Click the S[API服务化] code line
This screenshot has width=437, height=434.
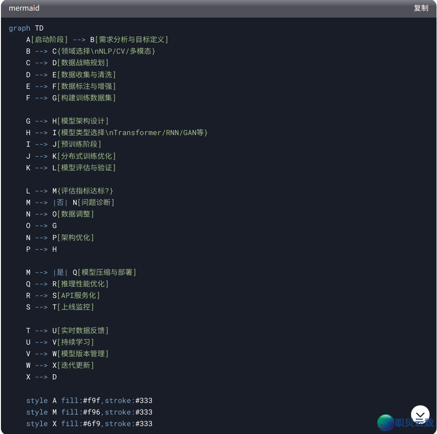click(x=63, y=295)
